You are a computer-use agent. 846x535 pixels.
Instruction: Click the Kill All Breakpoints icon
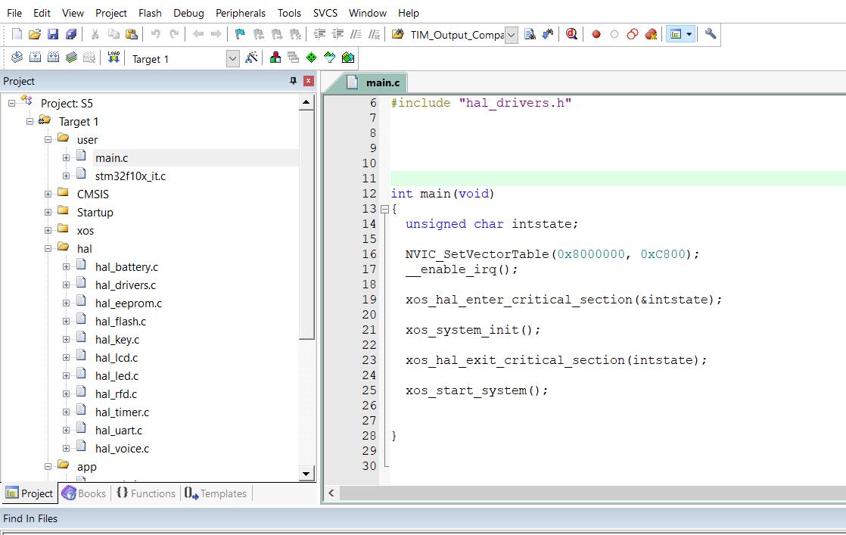click(651, 35)
